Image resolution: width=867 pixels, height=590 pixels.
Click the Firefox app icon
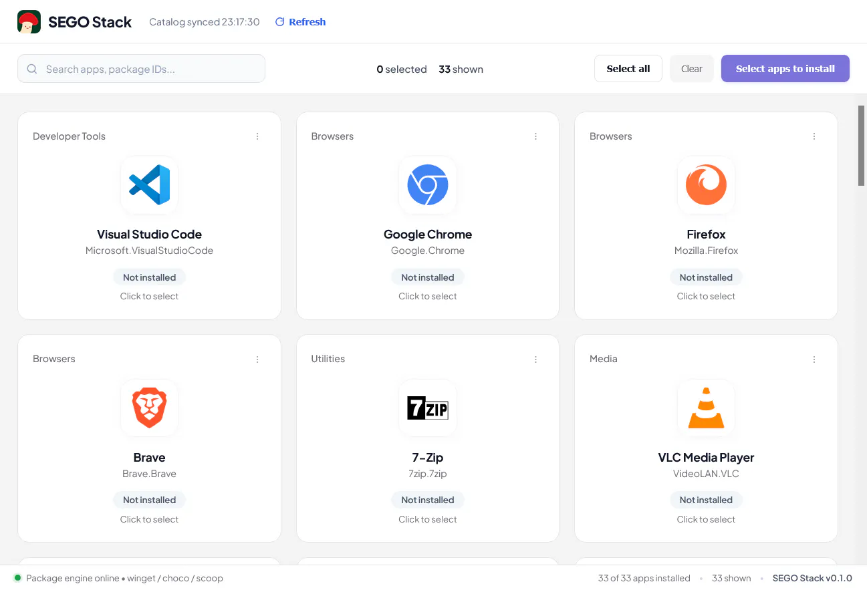[x=706, y=185]
